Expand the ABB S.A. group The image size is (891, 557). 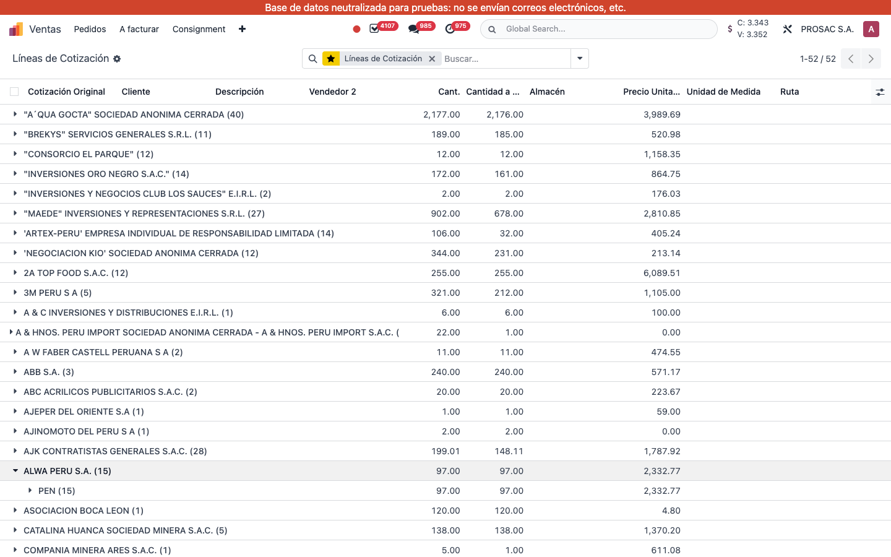15,372
